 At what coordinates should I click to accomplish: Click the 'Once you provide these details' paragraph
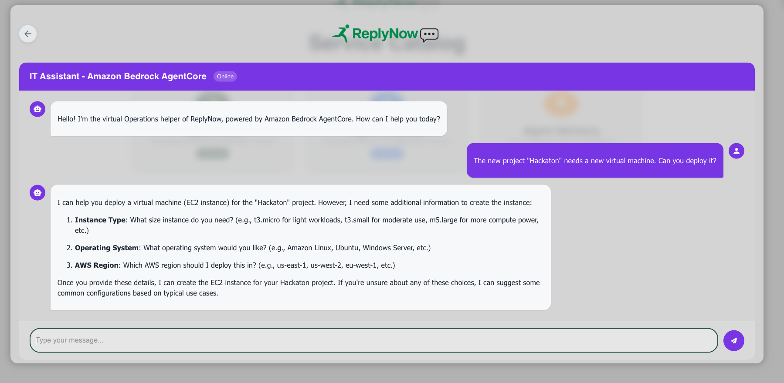[299, 288]
